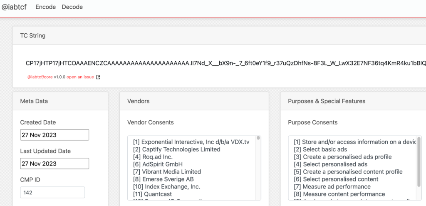Select purpose [2] Select basic ads

(320, 149)
